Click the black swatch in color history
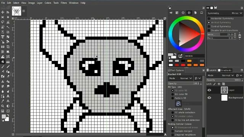244x137 pixels. pos(183,61)
